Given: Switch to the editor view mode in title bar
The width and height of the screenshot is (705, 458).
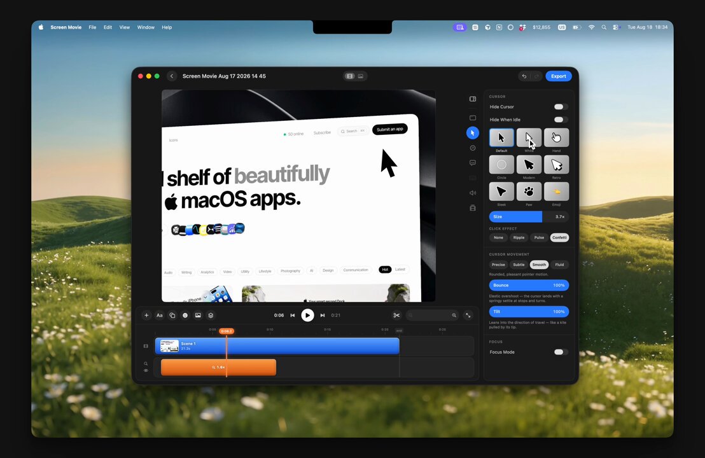Looking at the screenshot, I should pos(350,76).
